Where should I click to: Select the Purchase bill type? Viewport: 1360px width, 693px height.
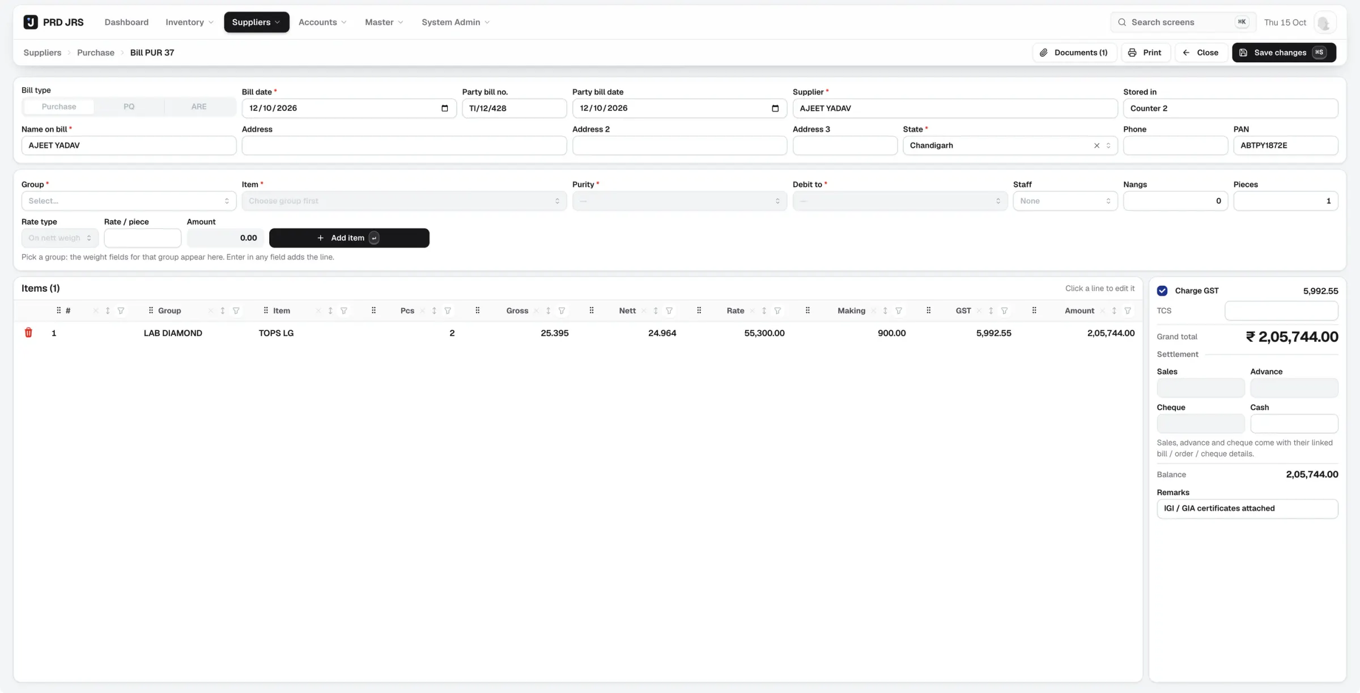(59, 107)
